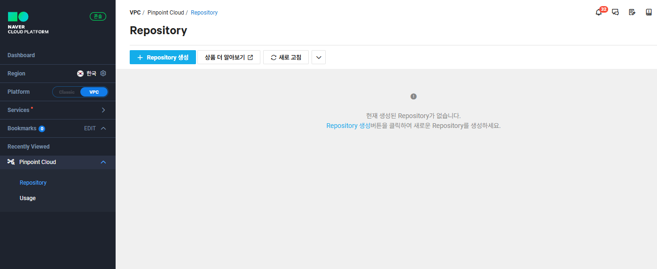Click the Repository page heading
The height and width of the screenshot is (269, 657).
pos(158,30)
